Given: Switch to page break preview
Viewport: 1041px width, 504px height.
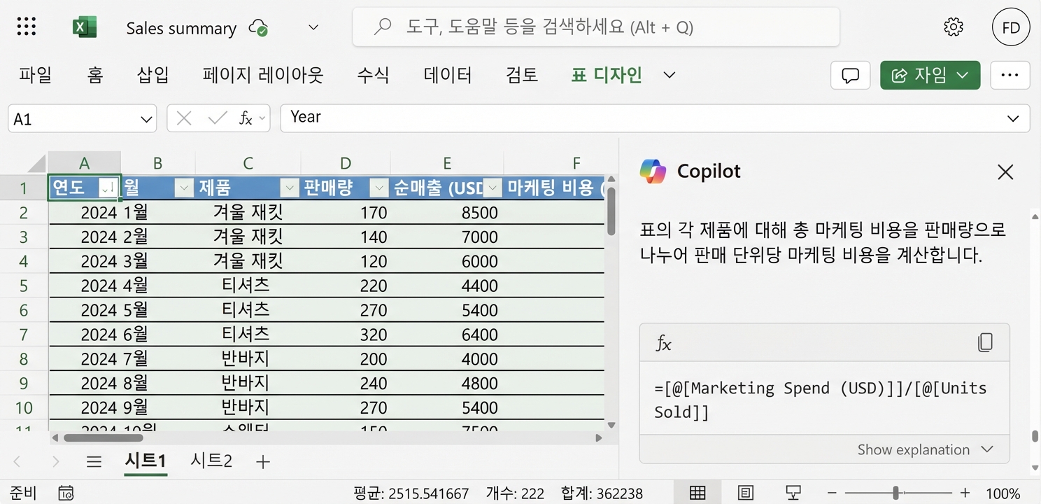Looking at the screenshot, I should [x=793, y=493].
